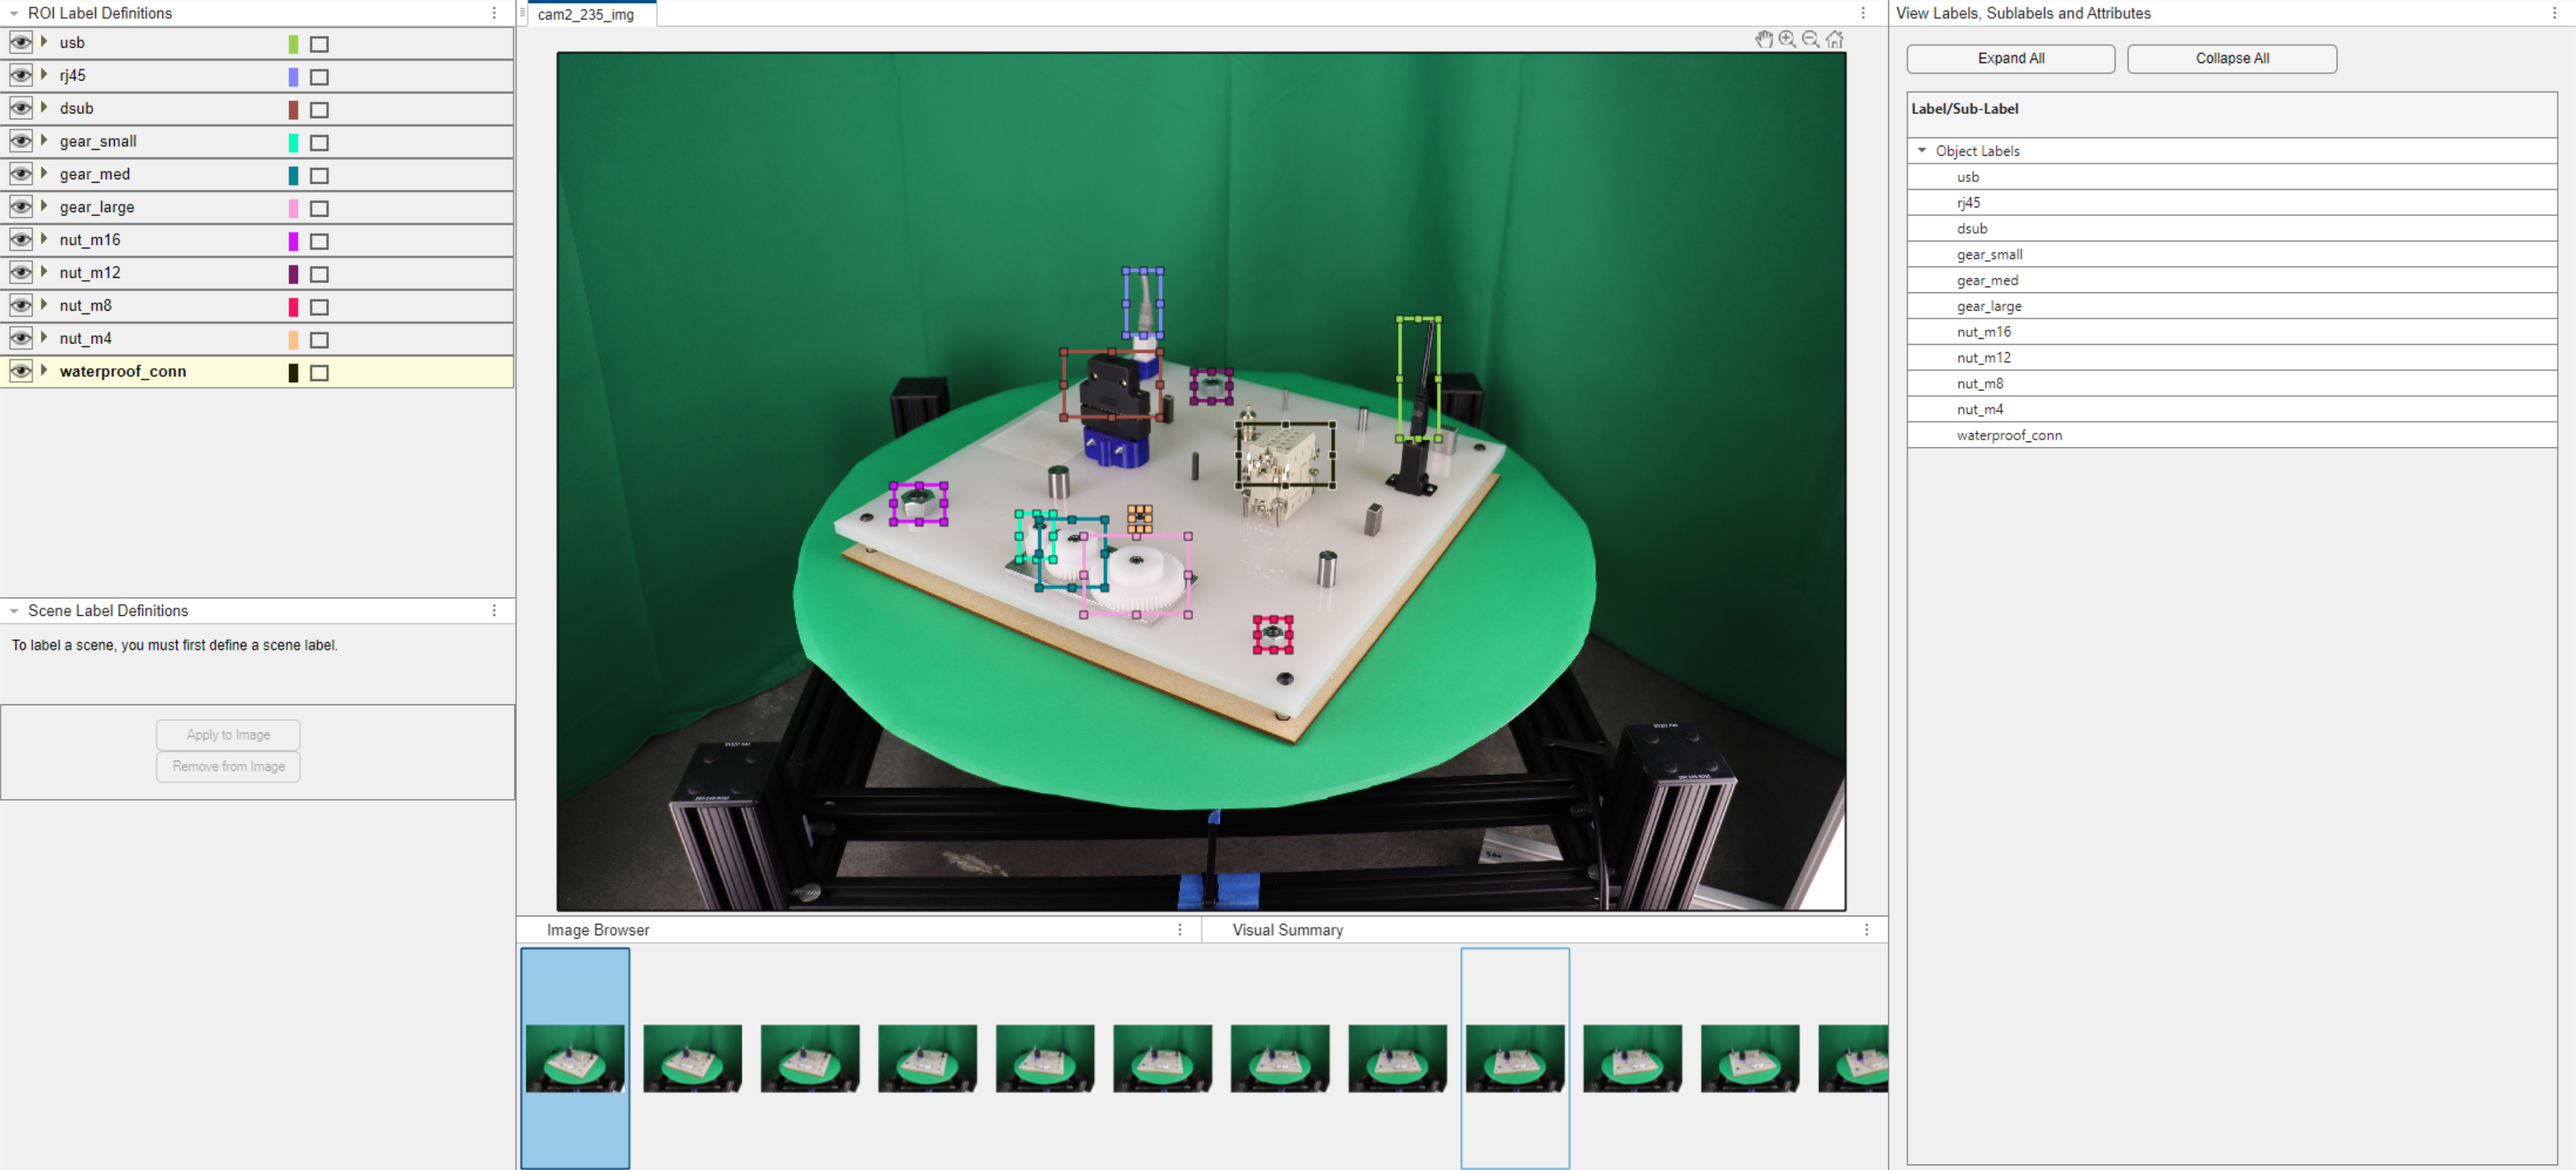Expand the waterproof_conn label entry

[x=44, y=371]
